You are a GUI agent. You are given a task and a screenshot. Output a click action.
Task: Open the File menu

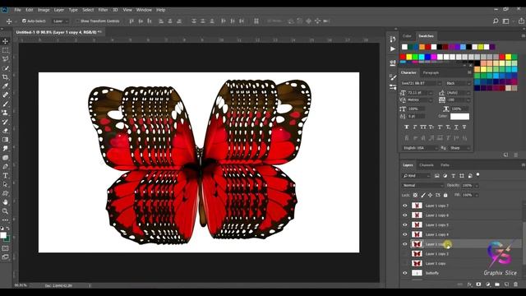click(x=18, y=10)
